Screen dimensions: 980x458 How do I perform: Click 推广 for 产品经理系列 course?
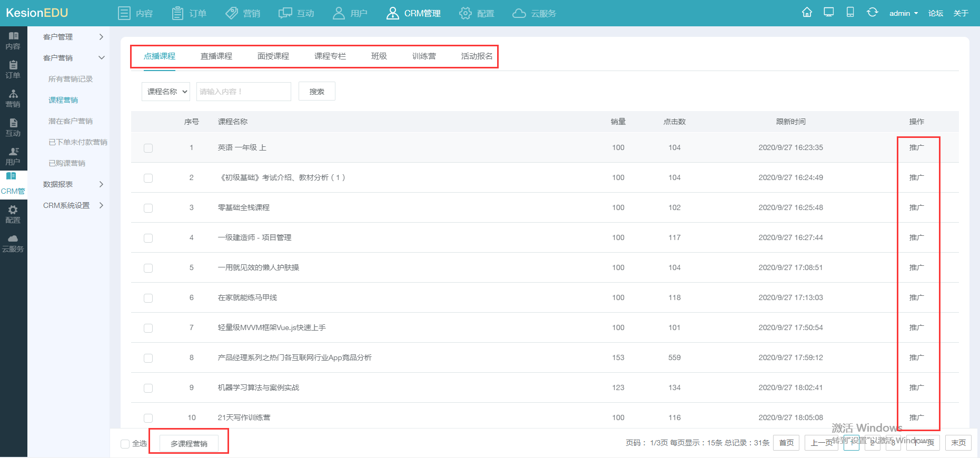[916, 358]
